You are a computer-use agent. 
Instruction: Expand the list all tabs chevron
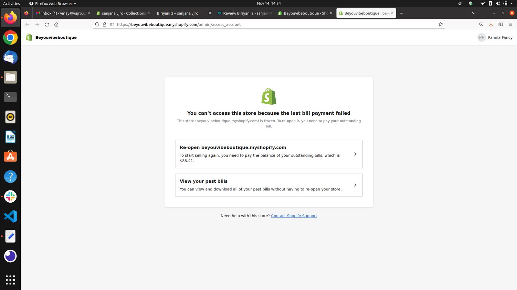click(474, 13)
